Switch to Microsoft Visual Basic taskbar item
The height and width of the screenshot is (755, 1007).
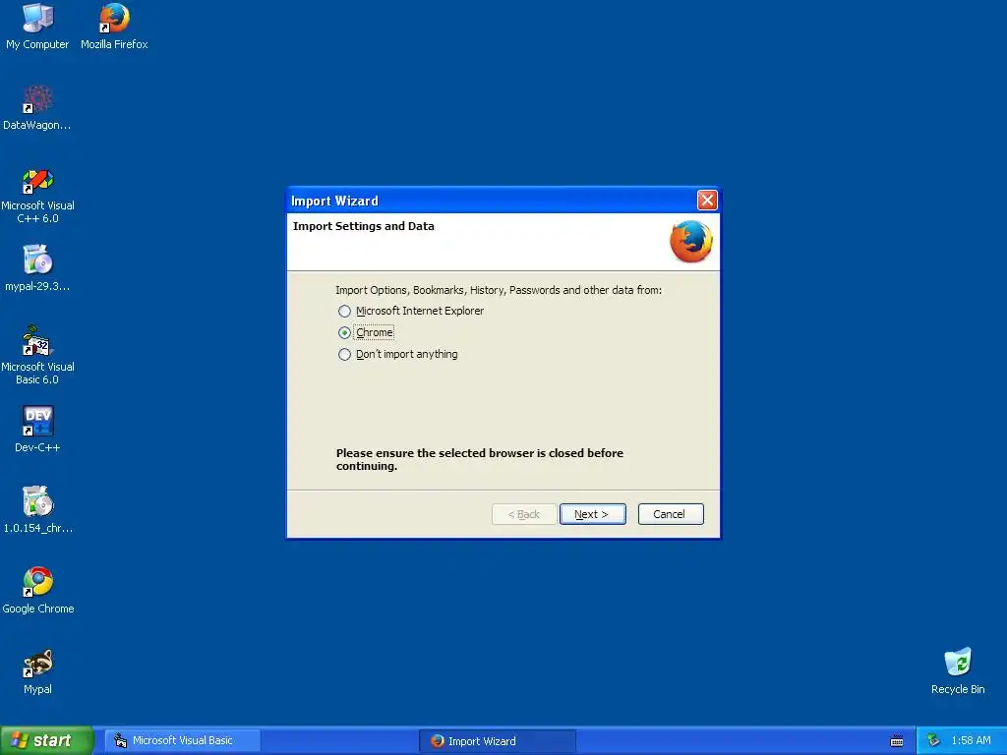coord(183,741)
